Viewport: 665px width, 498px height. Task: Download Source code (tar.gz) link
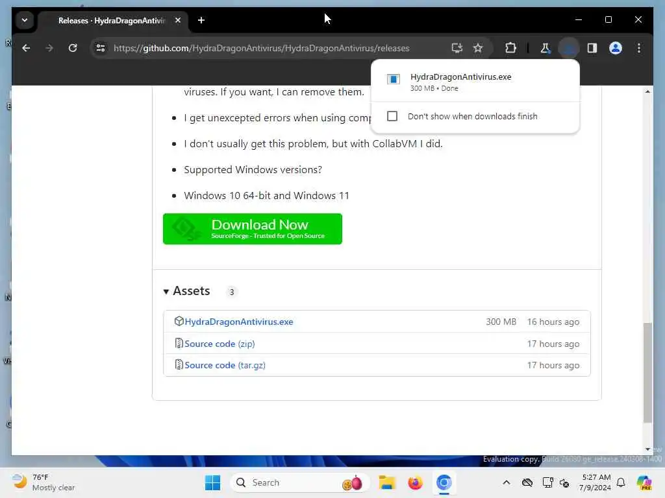pos(225,365)
